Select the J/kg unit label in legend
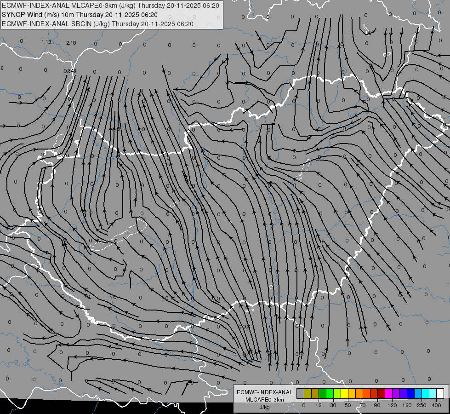This screenshot has width=450, height=414. pos(264,407)
